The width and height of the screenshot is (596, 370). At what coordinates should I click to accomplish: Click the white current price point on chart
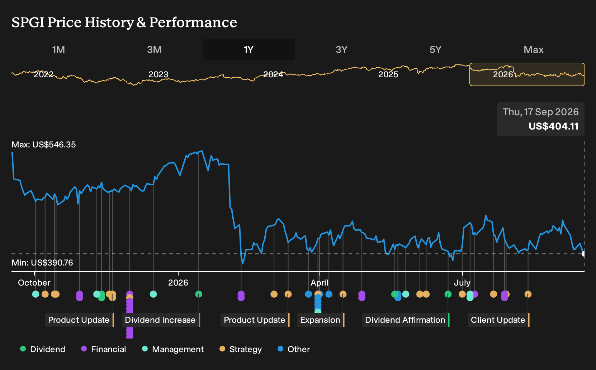tap(583, 254)
